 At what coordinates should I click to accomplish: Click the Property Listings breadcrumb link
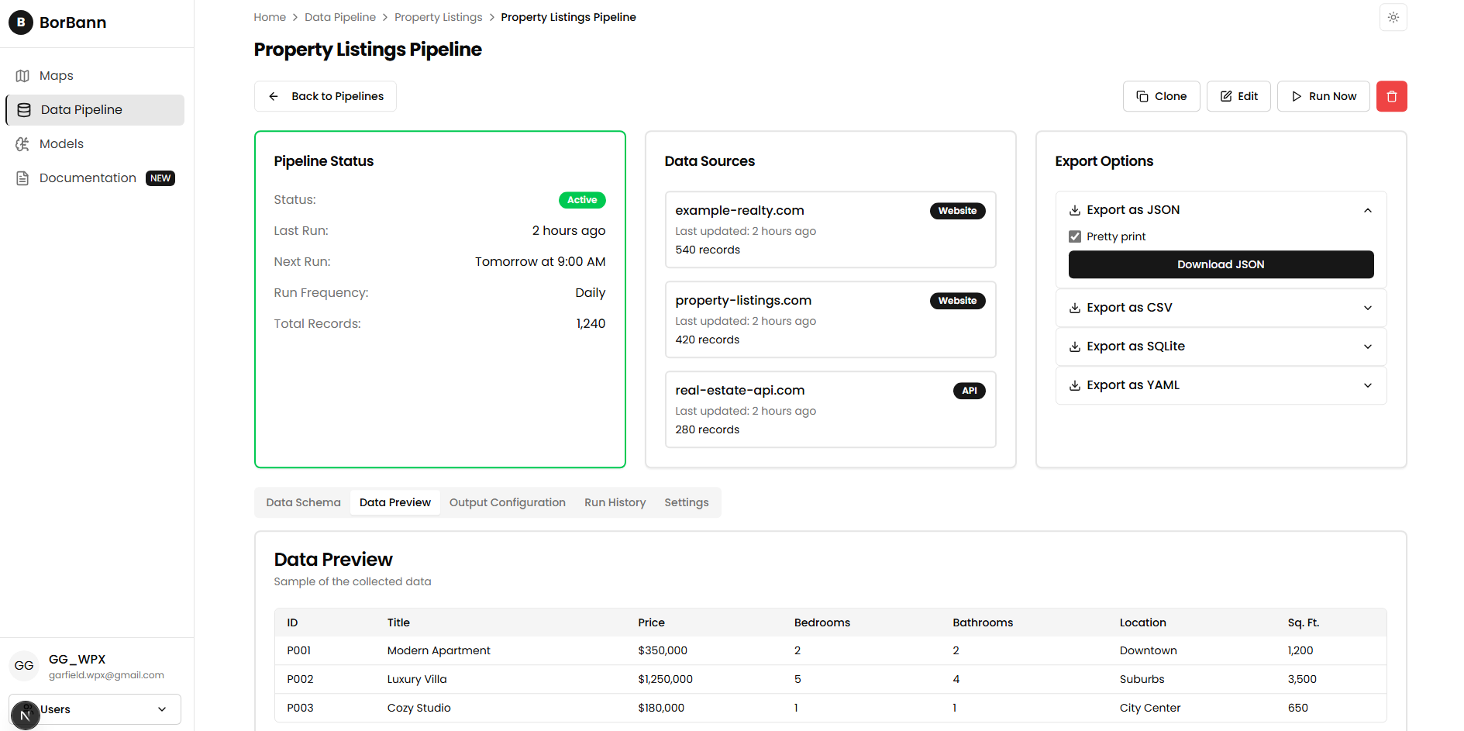[438, 17]
